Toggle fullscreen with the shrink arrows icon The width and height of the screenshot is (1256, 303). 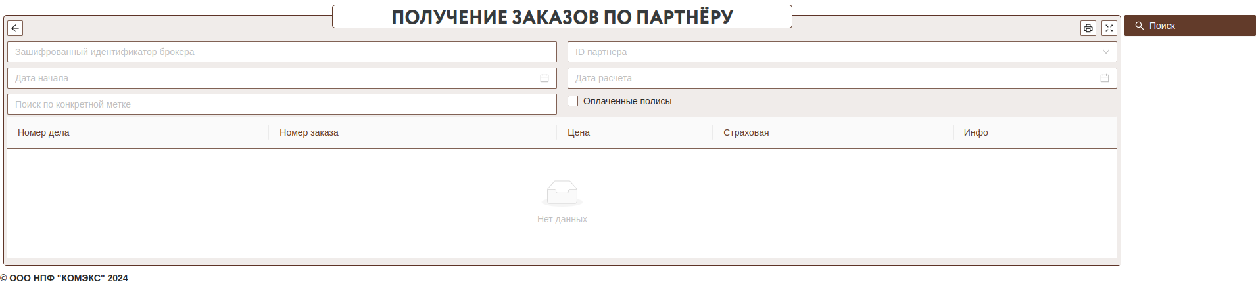1109,28
